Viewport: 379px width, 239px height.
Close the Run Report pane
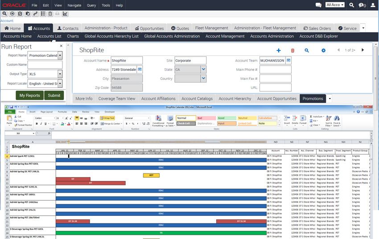61,45
